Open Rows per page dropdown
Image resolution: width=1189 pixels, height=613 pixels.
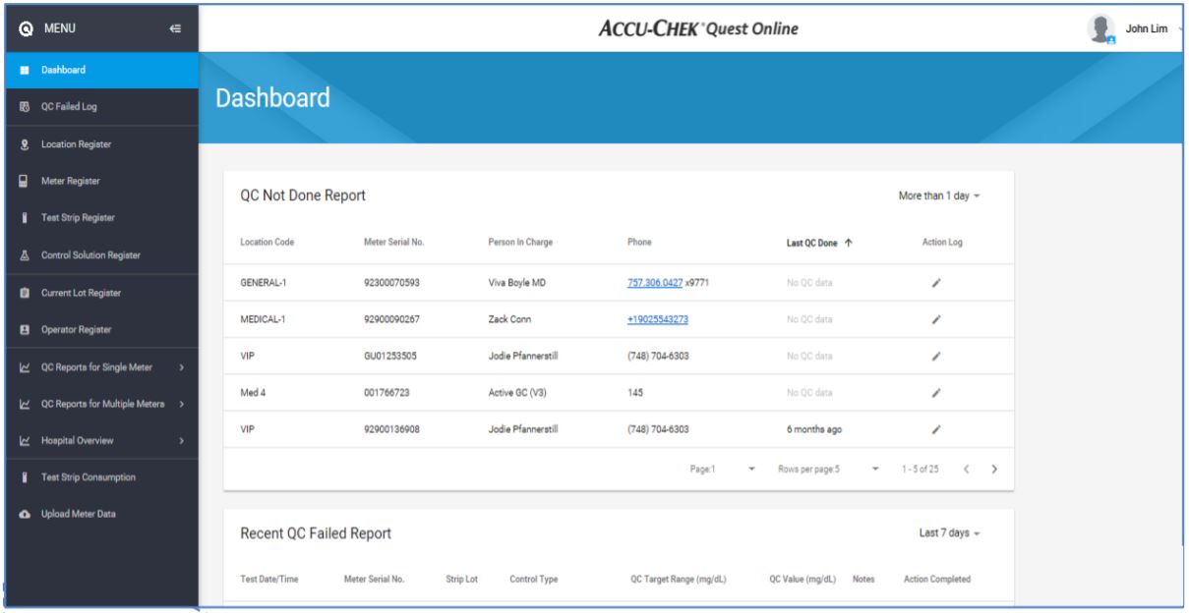click(829, 470)
